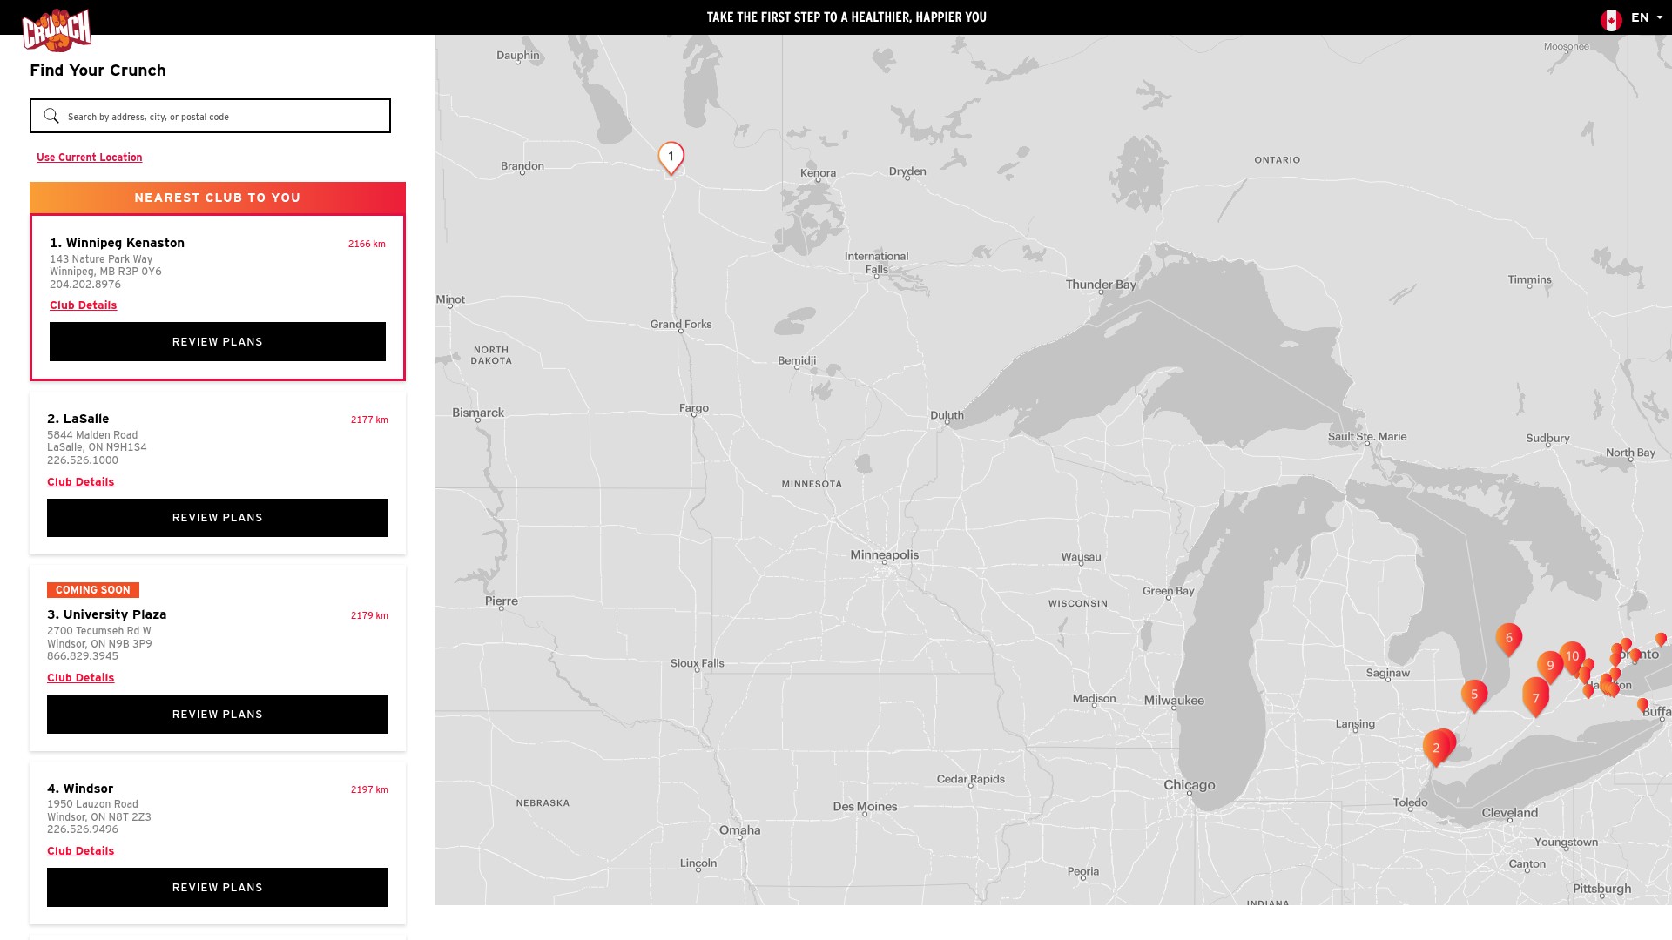
Task: Click the 2166 km distance label
Action: (367, 245)
